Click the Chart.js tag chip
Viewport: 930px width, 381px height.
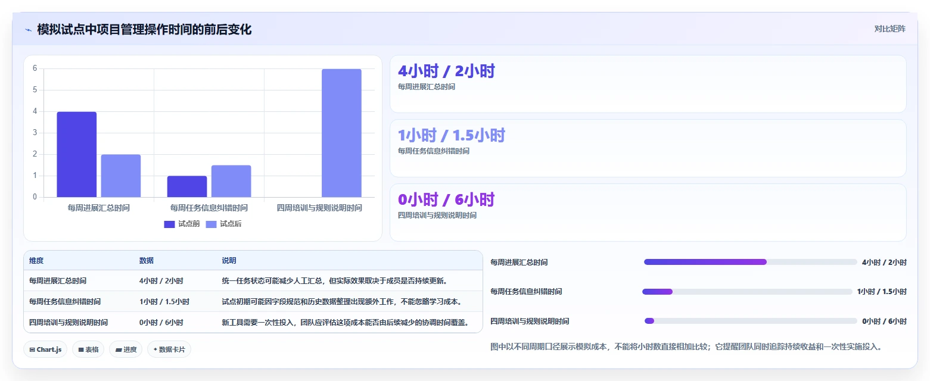tap(45, 349)
